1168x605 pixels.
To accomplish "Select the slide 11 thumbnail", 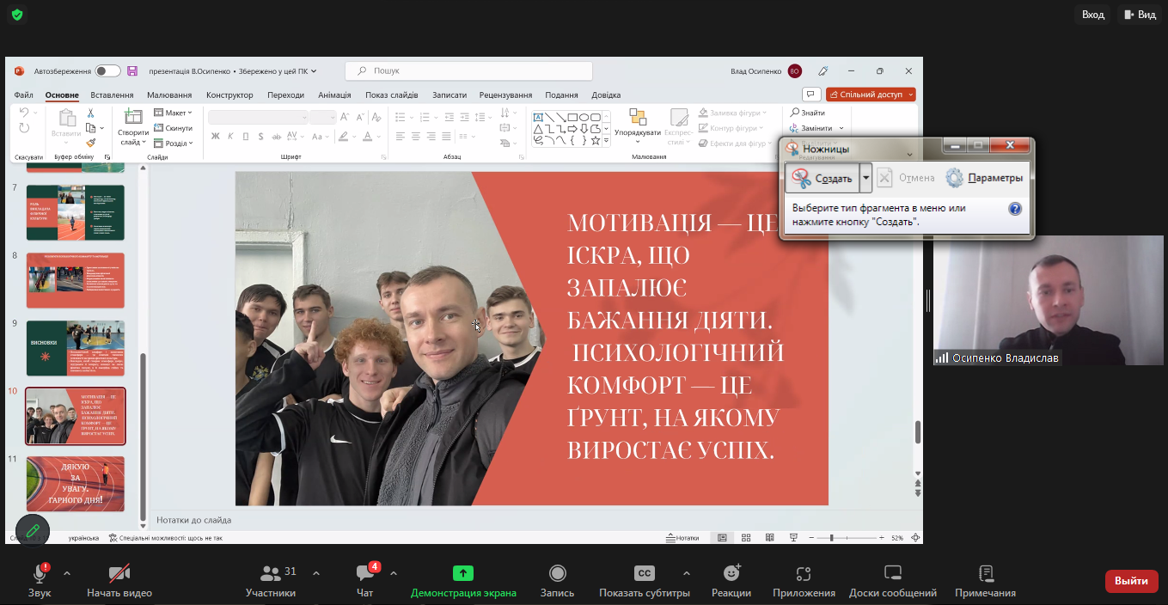I will [76, 483].
